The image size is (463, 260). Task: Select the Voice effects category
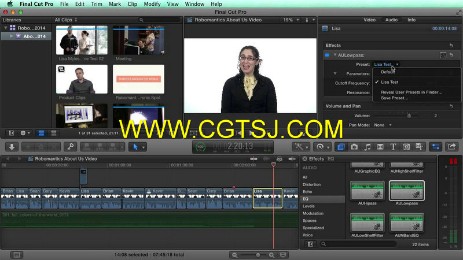coord(307,235)
